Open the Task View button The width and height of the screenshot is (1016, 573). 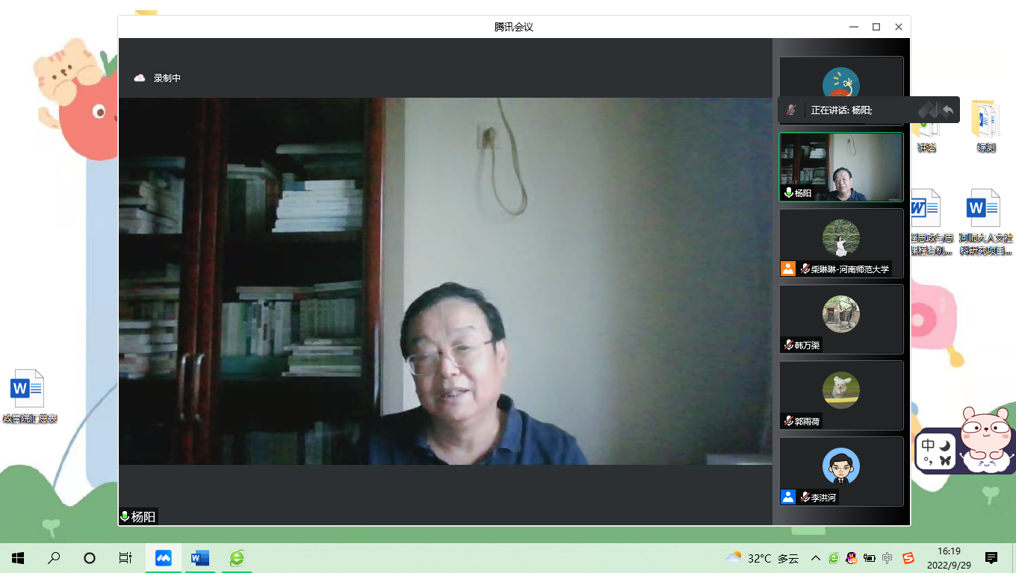[126, 558]
